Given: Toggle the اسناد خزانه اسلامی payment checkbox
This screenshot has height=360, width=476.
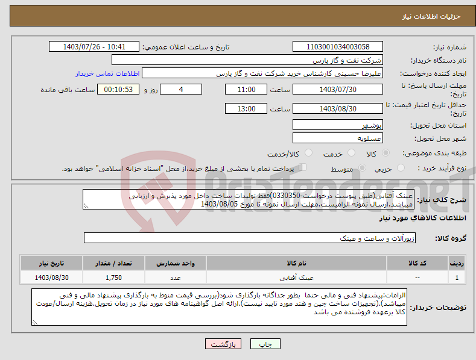Looking at the screenshot, I should tap(303, 167).
